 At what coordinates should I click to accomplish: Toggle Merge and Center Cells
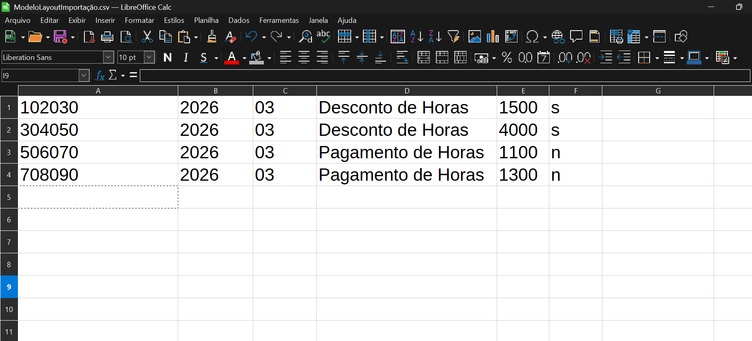[x=423, y=58]
